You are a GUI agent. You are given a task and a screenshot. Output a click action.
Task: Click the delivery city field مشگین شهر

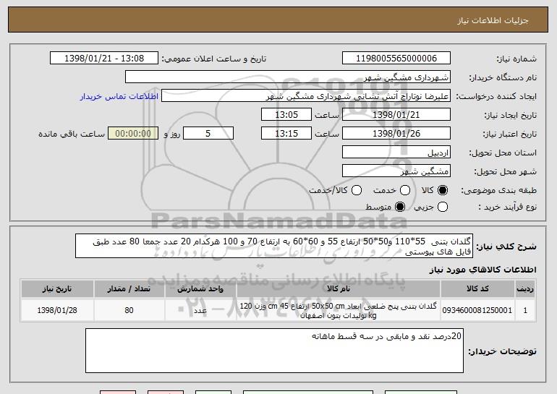396,171
